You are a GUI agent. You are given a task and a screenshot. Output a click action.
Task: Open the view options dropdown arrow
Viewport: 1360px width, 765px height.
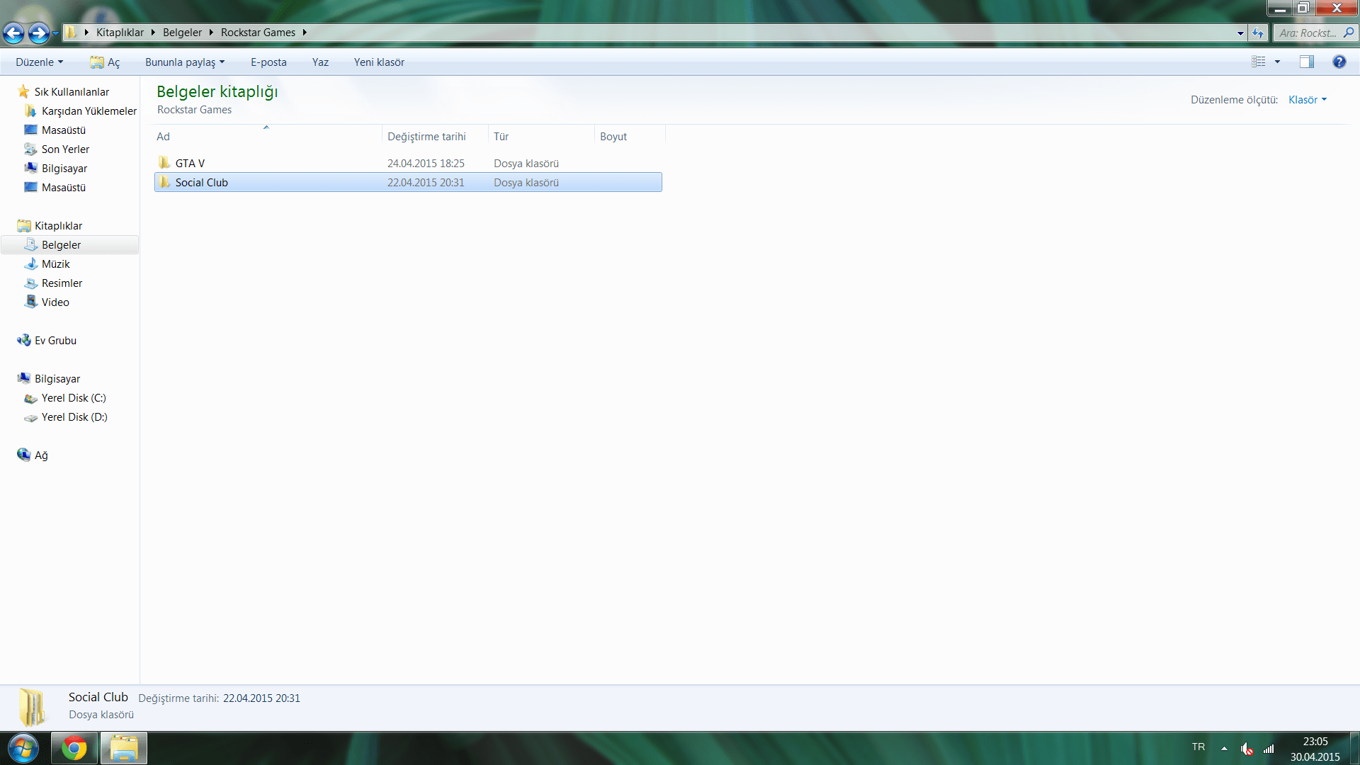click(x=1278, y=62)
